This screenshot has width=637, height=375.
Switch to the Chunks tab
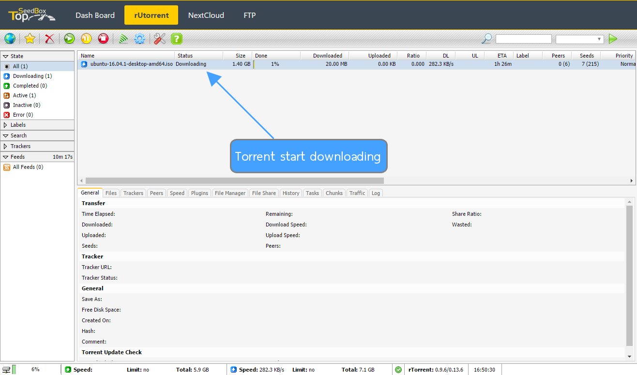click(x=334, y=193)
